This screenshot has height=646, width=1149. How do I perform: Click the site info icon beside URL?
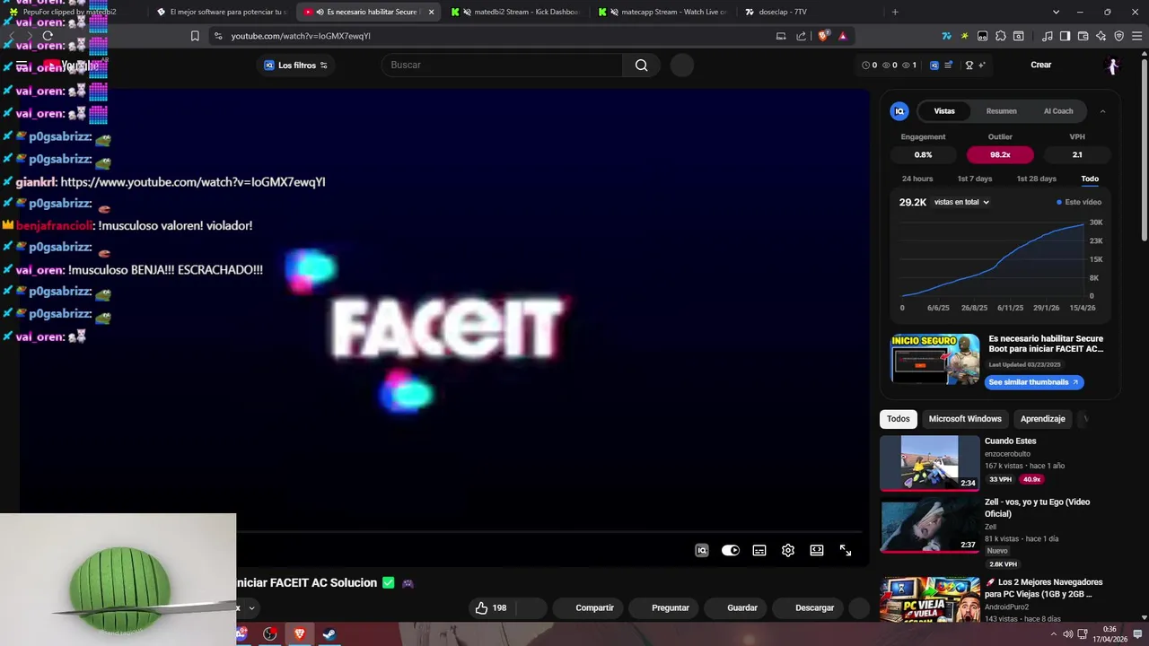click(217, 36)
